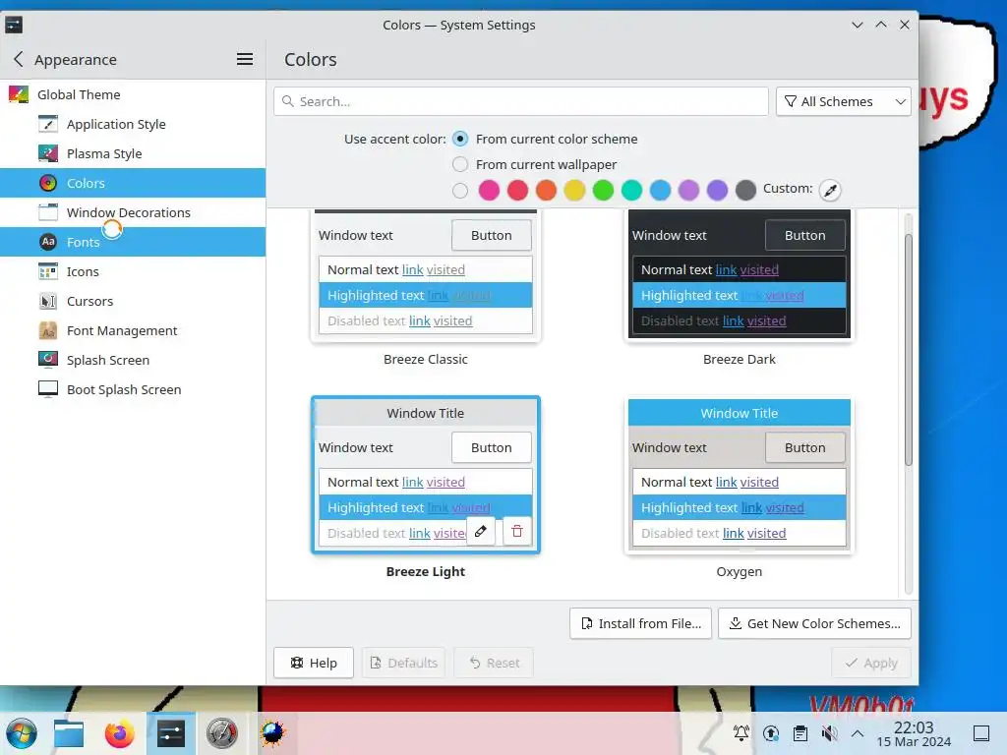1007x755 pixels.
Task: Edit the Breeze Light scheme with pencil
Action: tap(481, 531)
